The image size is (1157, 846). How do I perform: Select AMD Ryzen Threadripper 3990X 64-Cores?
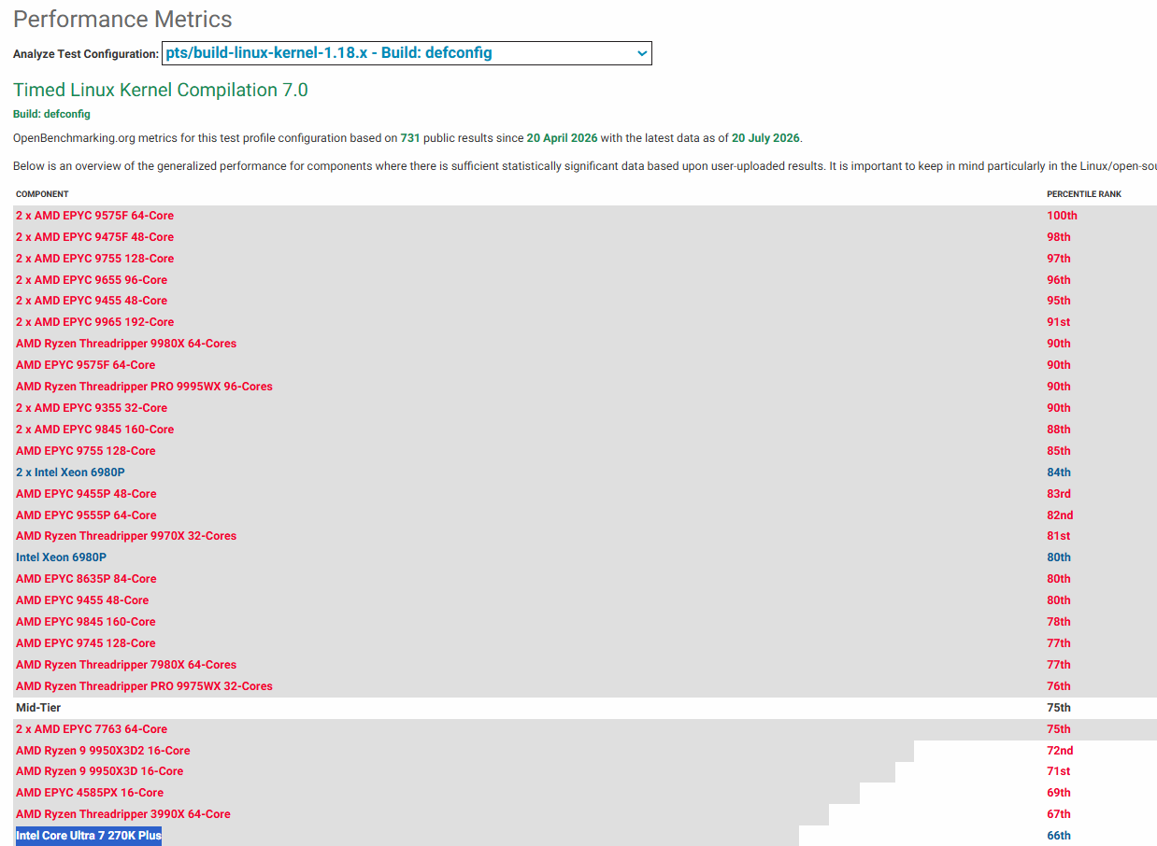[x=123, y=814]
